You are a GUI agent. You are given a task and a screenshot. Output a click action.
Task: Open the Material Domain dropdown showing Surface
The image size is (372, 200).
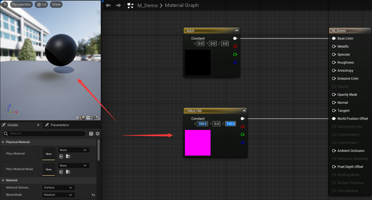point(59,188)
